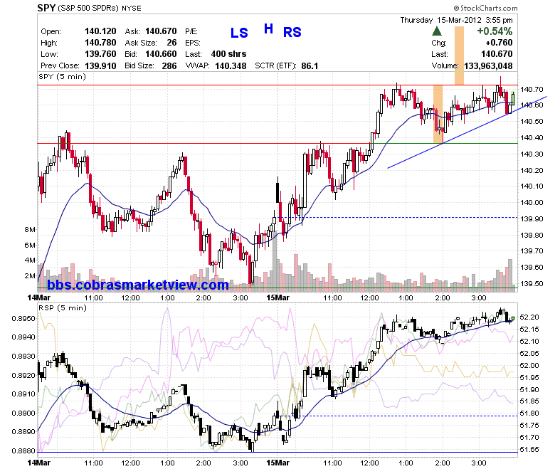Image resolution: width=555 pixels, height=469 pixels.
Task: Click the SPY (5 min) panel title
Action: (x=63, y=77)
